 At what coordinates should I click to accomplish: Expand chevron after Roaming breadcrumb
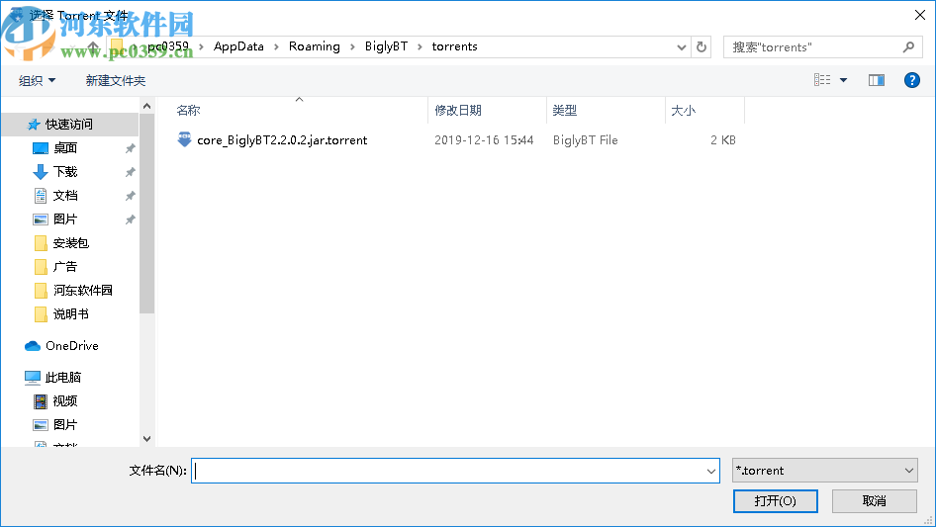[352, 46]
